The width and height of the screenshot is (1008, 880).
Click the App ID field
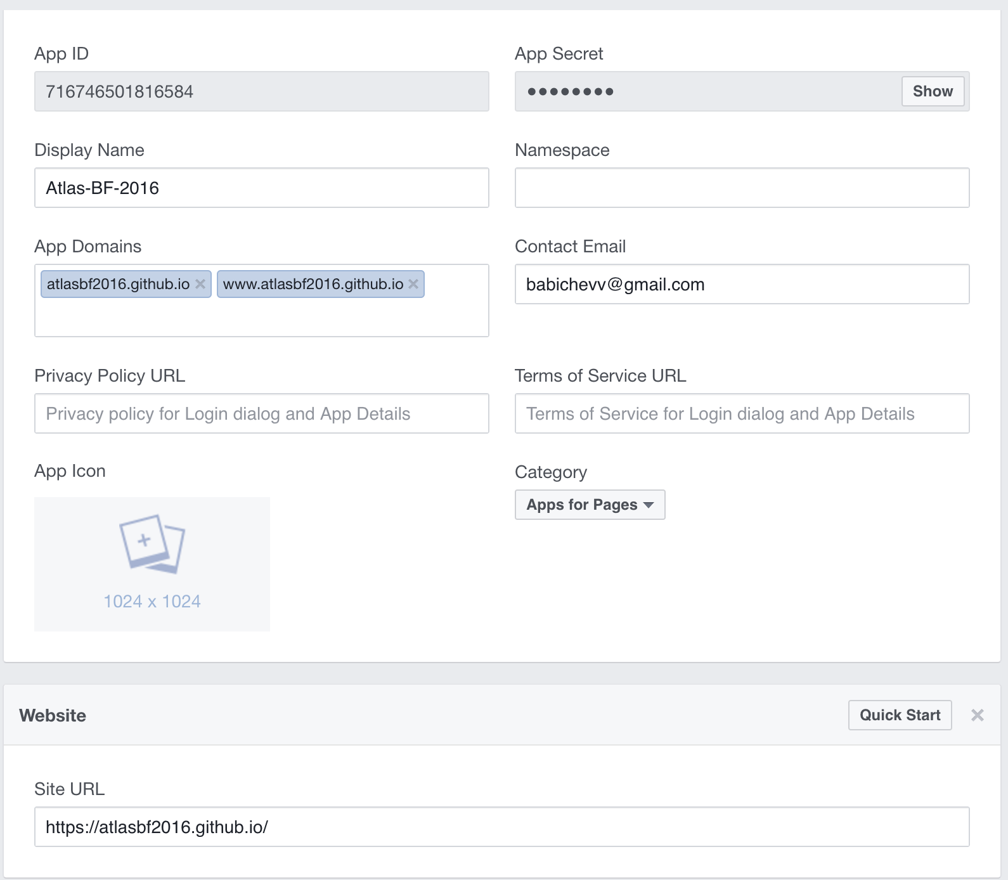(261, 91)
